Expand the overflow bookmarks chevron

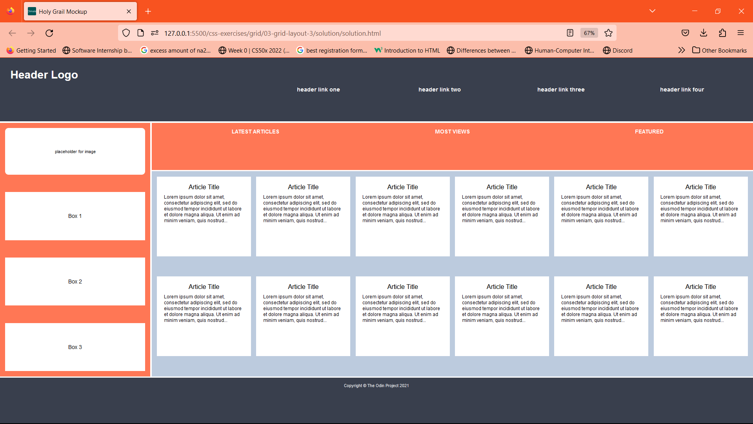681,50
